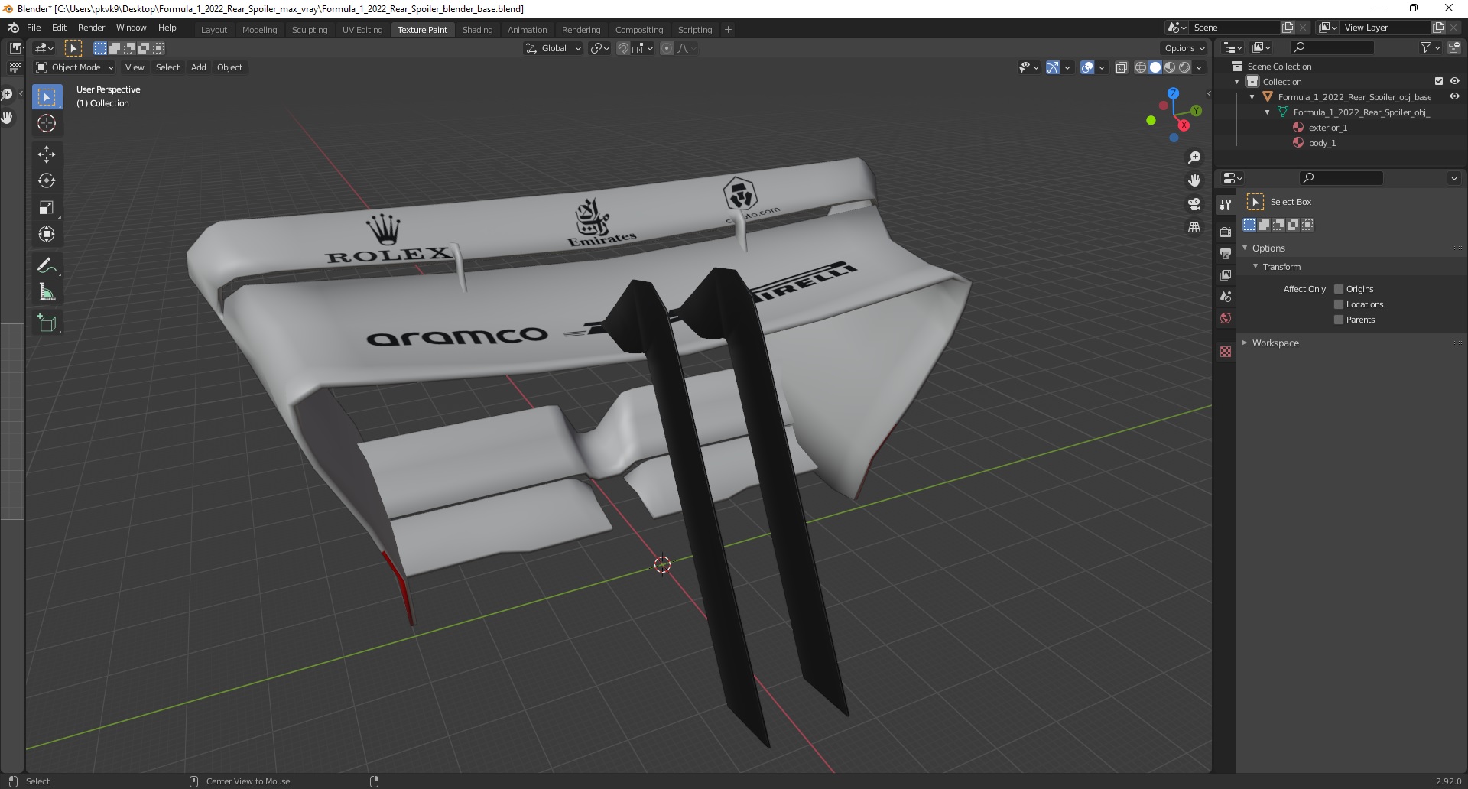Collapse the Options panel in properties
1468x789 pixels.
tap(1245, 248)
